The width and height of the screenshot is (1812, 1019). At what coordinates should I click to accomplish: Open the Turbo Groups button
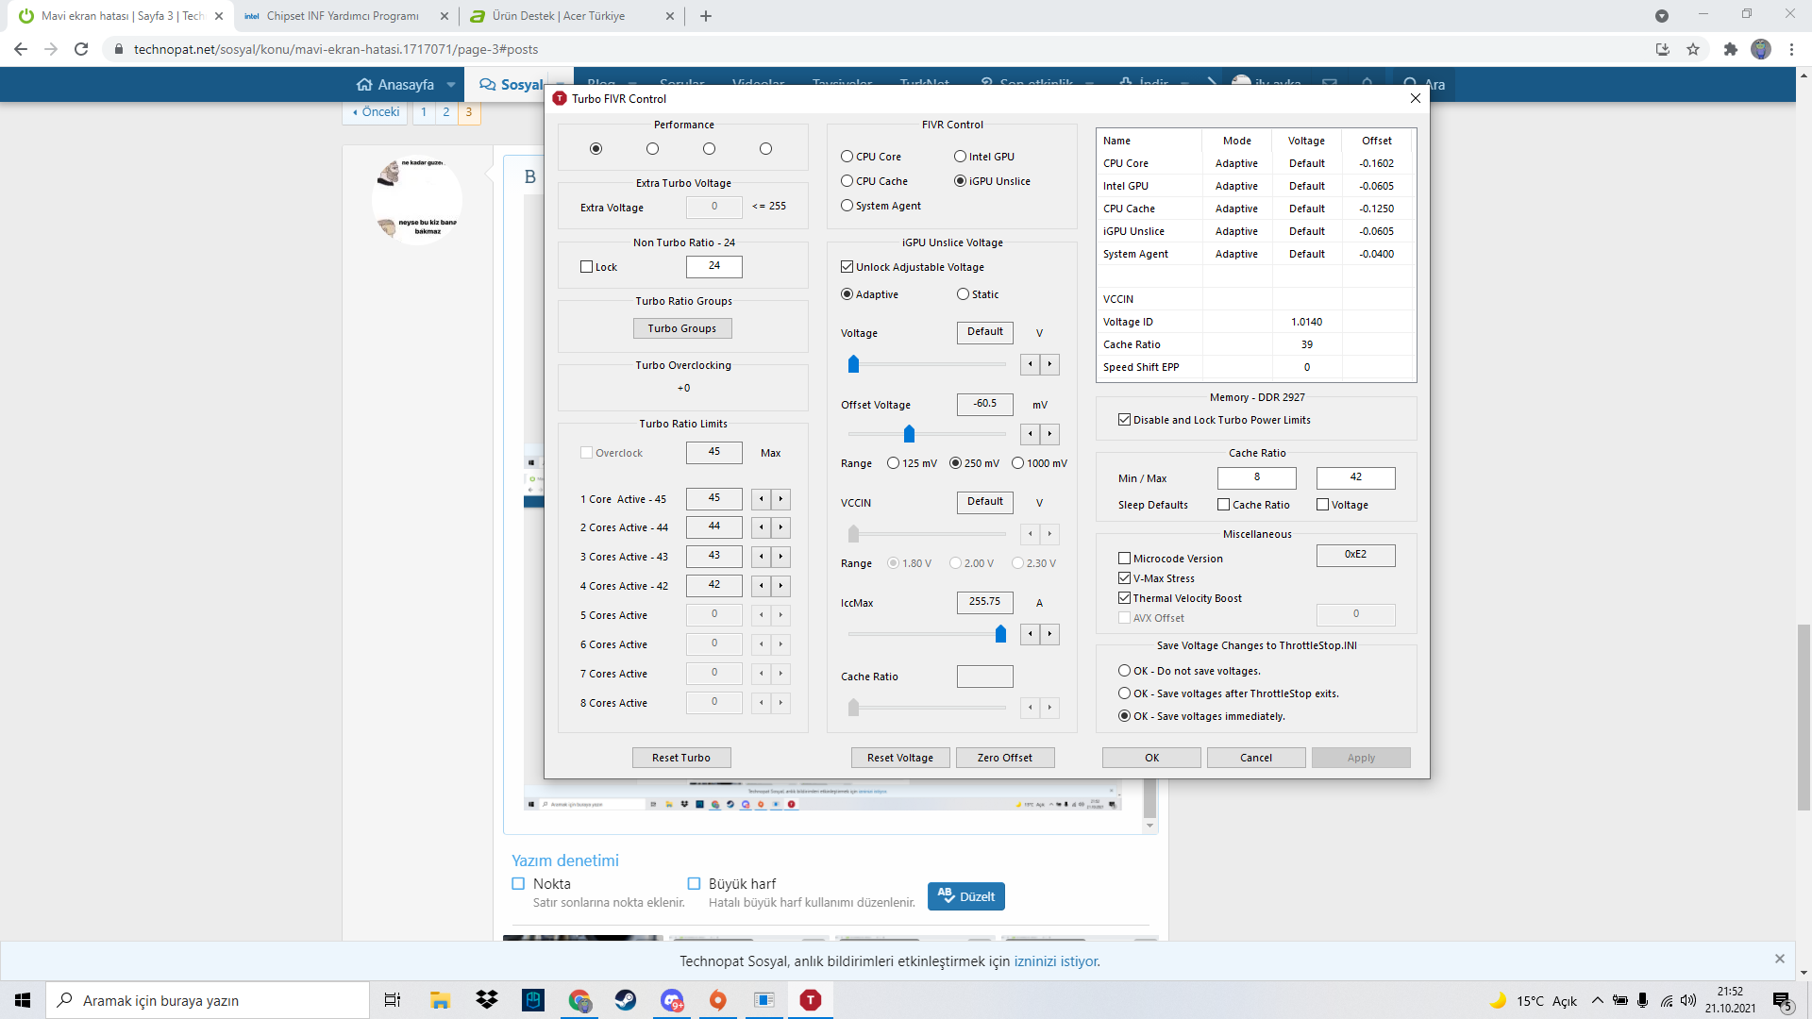pyautogui.click(x=681, y=328)
